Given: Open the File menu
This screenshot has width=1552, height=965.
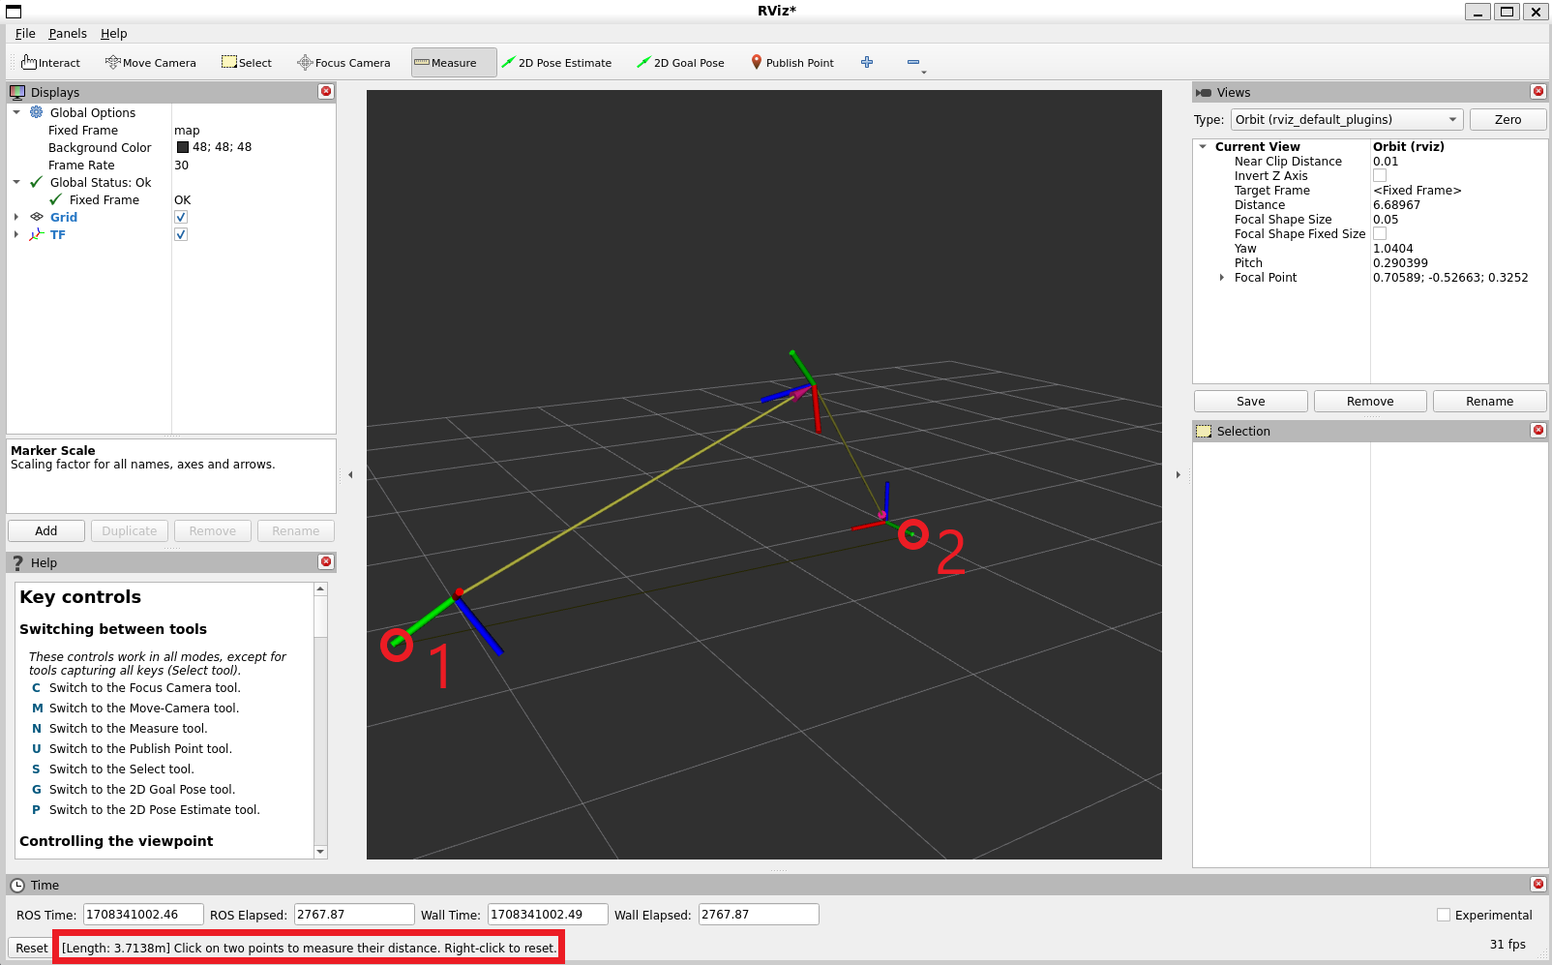Looking at the screenshot, I should coord(25,34).
